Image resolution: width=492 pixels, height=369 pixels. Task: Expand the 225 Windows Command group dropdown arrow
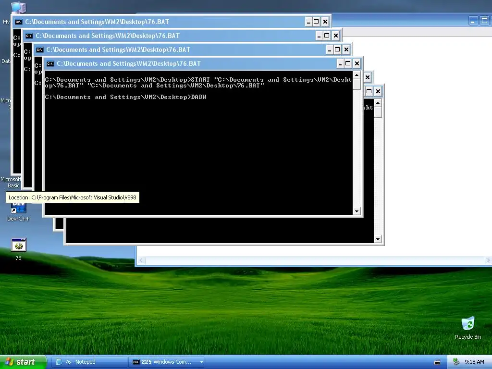[201, 362]
